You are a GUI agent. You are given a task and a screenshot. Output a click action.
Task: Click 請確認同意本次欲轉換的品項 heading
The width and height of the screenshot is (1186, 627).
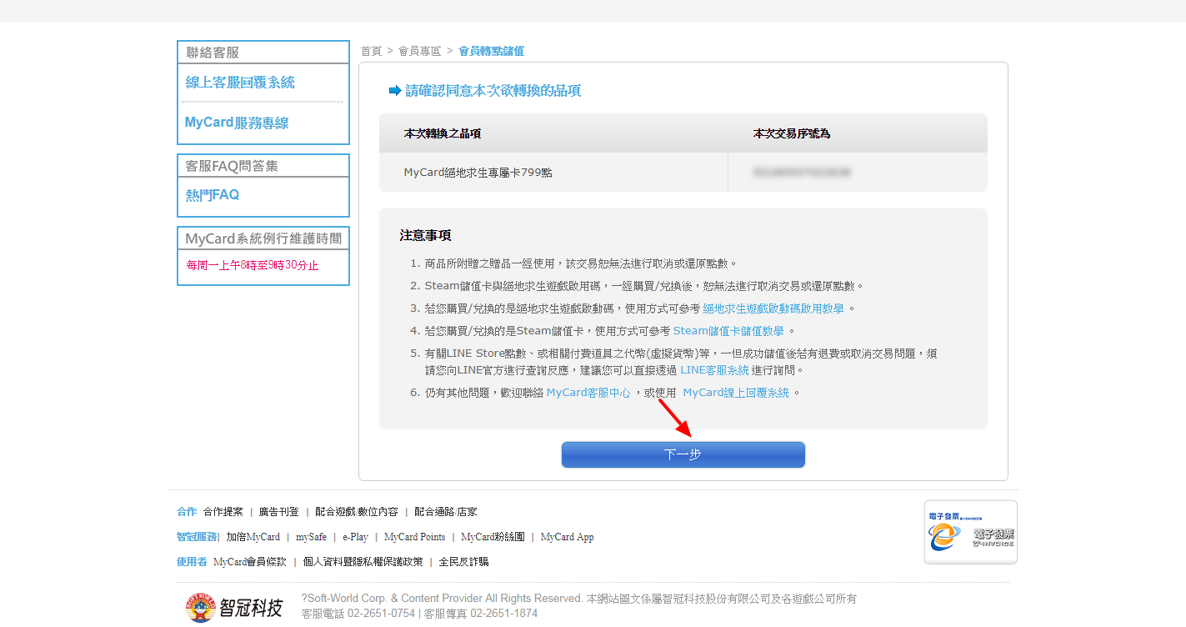[493, 91]
